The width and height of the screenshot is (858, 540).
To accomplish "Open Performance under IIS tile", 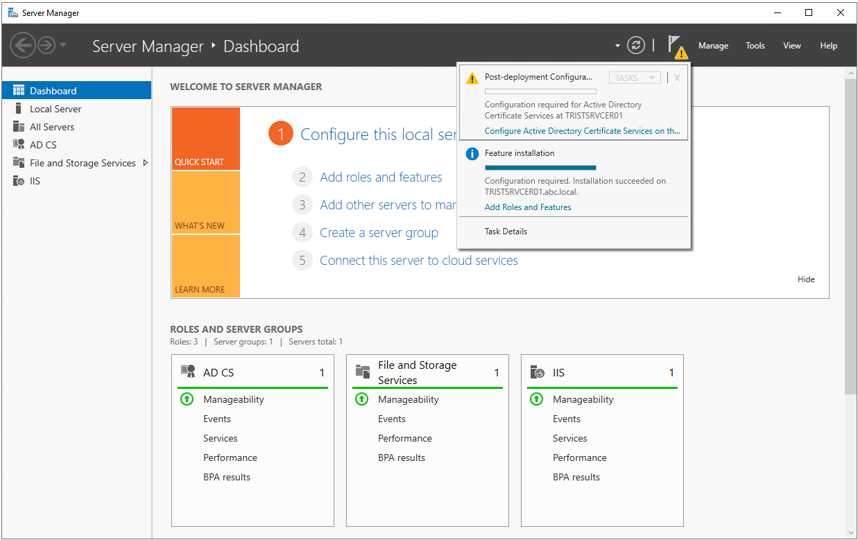I will pyautogui.click(x=580, y=458).
